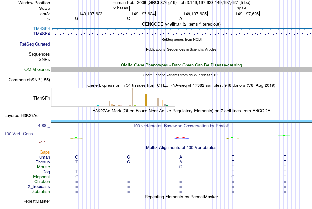Click the '2 bases' scale bar text
The width and height of the screenshot is (312, 209).
tap(121, 8)
